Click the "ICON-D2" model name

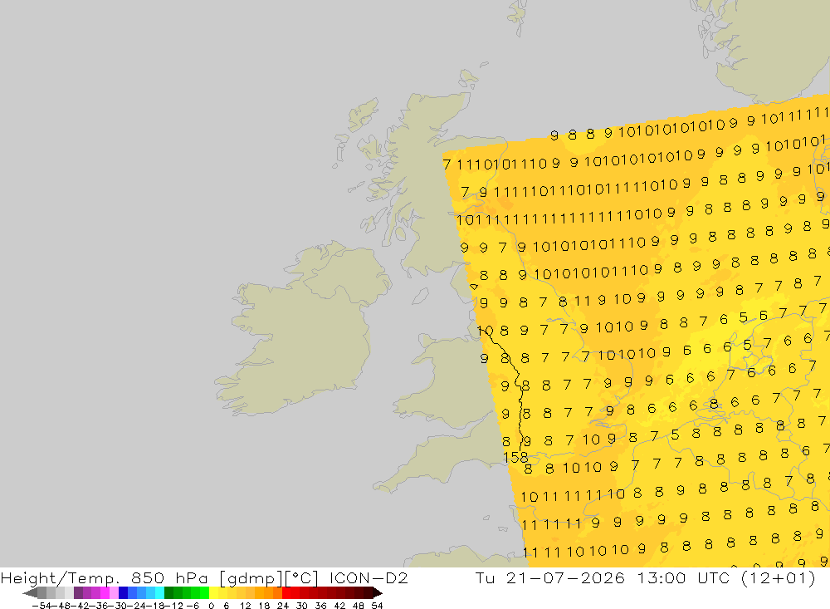(369, 577)
